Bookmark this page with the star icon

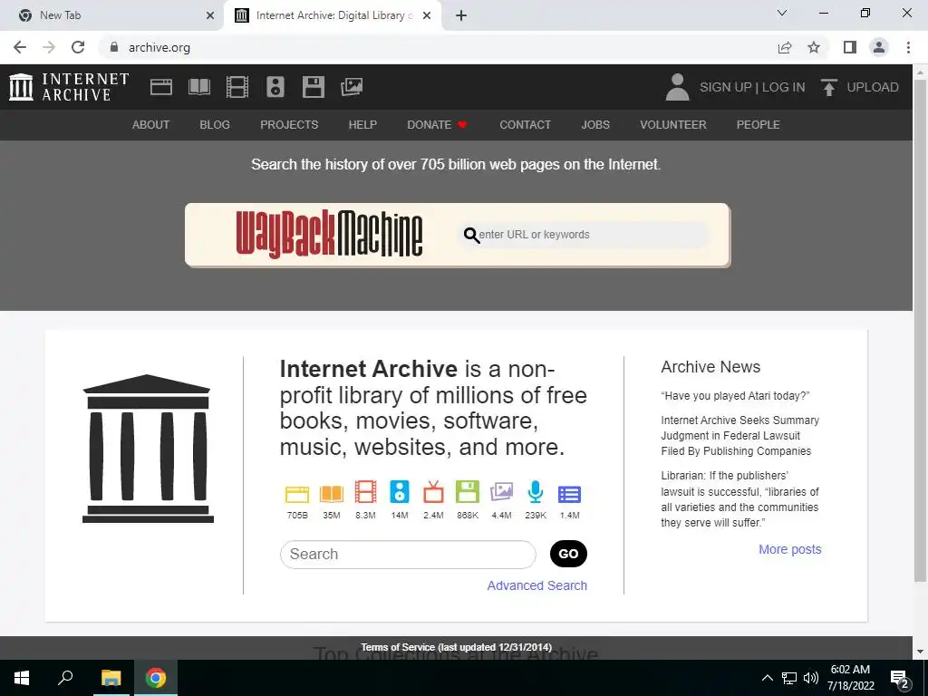point(814,47)
